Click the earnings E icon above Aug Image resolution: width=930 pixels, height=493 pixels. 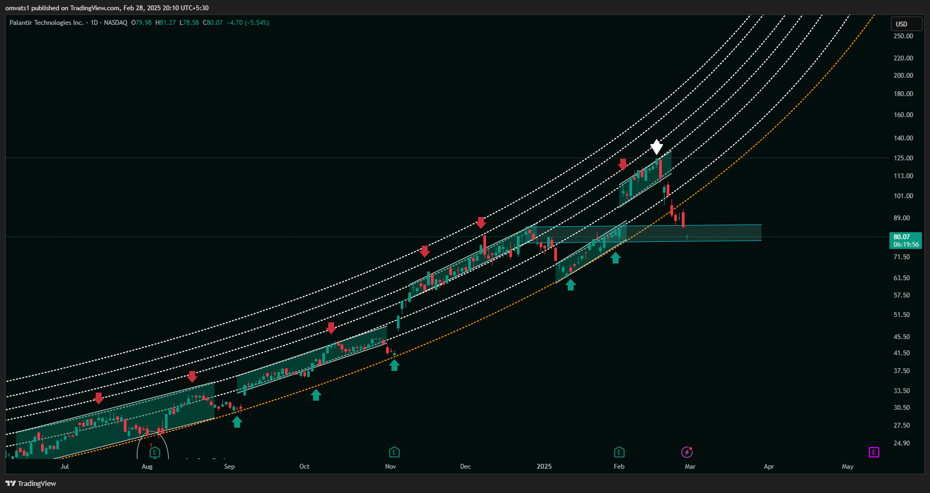coord(155,453)
